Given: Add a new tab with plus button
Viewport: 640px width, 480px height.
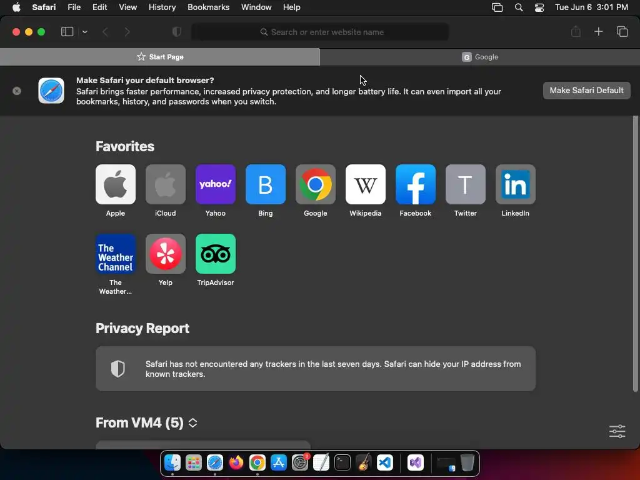Looking at the screenshot, I should pyautogui.click(x=598, y=32).
